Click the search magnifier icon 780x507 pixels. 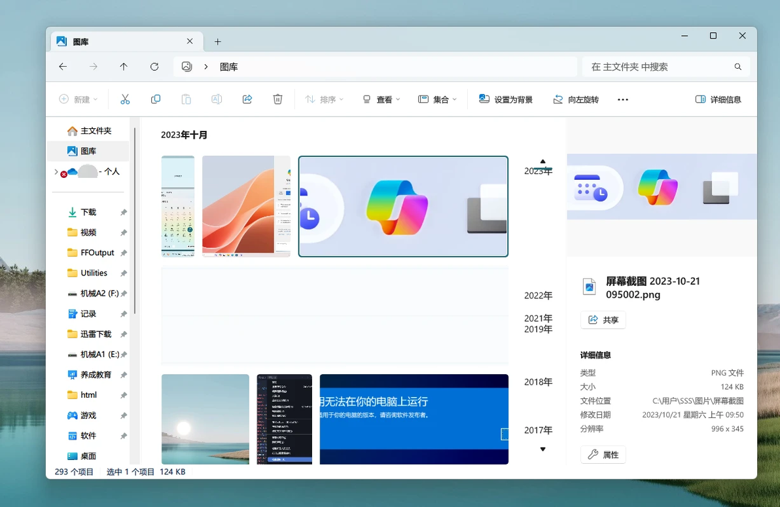click(x=737, y=67)
